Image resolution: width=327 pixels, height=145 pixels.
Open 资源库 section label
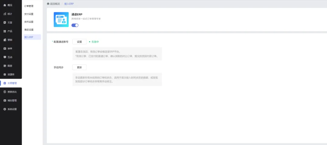tap(11, 74)
